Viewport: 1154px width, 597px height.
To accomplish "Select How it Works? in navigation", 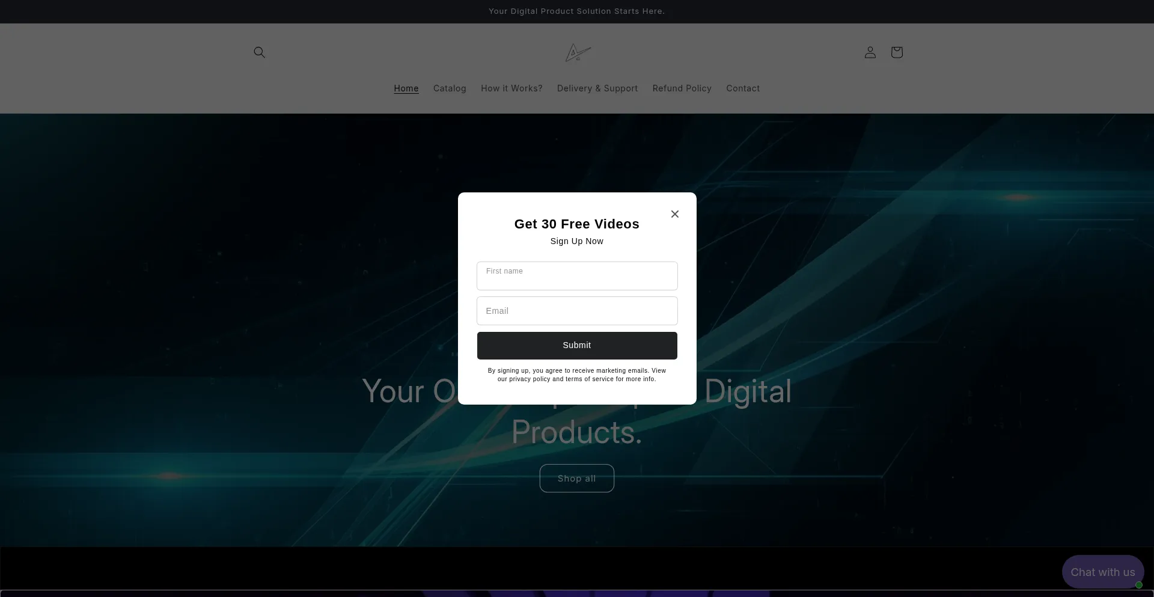I will 511,88.
